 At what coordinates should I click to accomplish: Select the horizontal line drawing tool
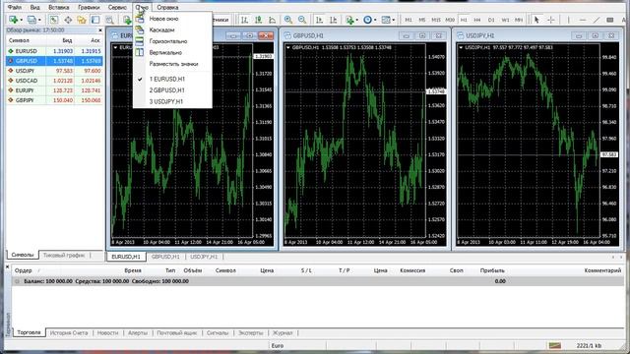pyautogui.click(x=583, y=20)
